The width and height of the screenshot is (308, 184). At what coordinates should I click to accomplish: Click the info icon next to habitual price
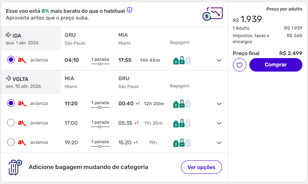point(130,10)
